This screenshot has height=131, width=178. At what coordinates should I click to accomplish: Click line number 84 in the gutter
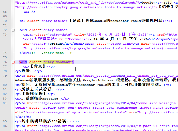(x=5, y=103)
